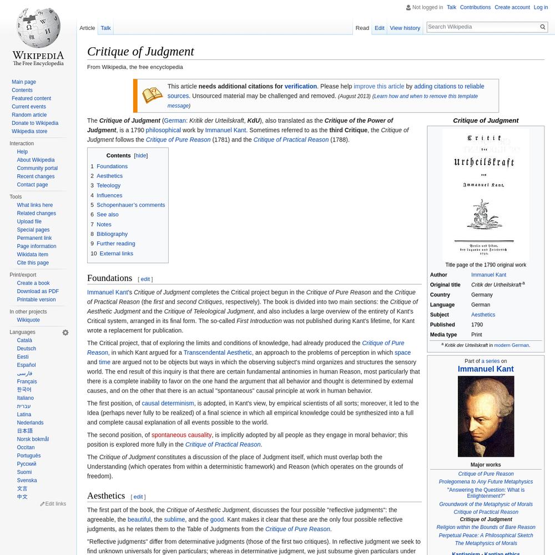Viewport: 555px width, 555px height.
Task: Open Perpetual Peace: A Philosophical Sketch
Action: (486, 536)
